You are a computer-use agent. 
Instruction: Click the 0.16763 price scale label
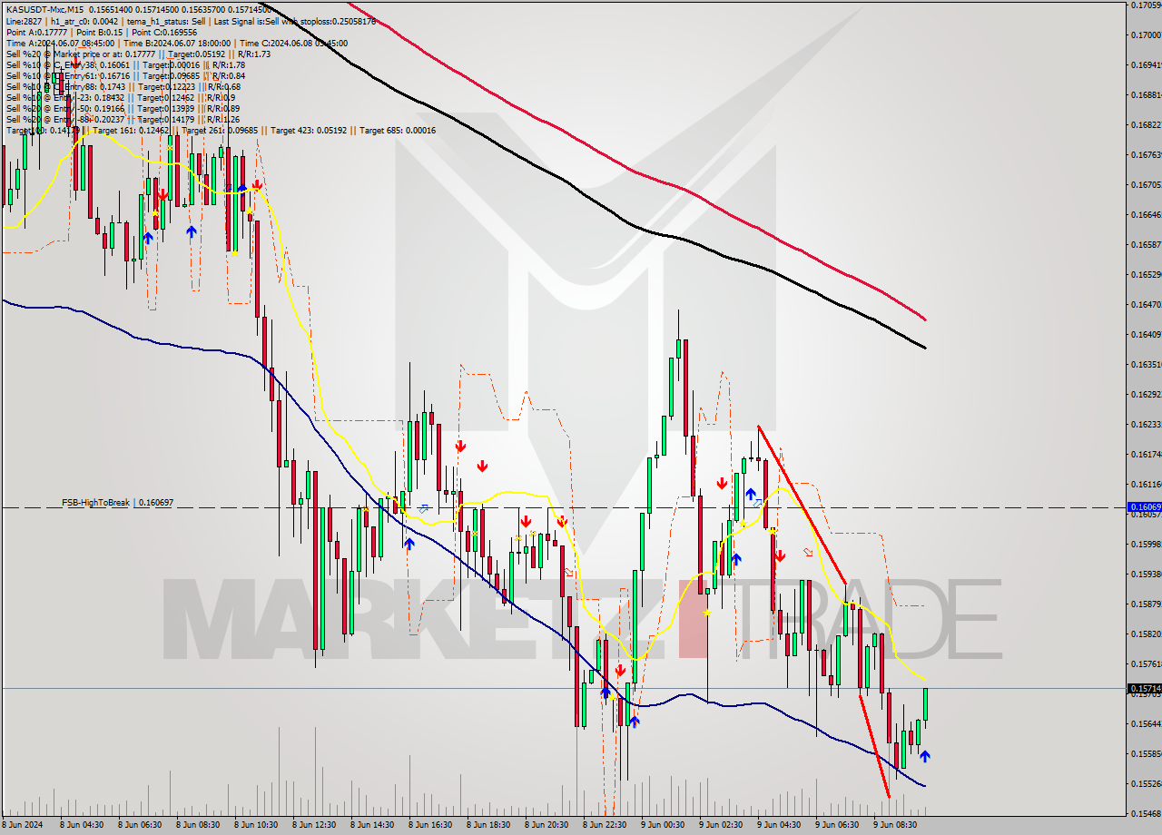(1146, 154)
